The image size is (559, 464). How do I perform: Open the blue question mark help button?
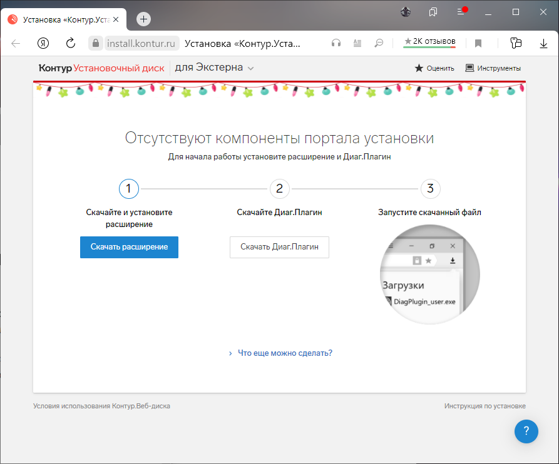pos(526,431)
